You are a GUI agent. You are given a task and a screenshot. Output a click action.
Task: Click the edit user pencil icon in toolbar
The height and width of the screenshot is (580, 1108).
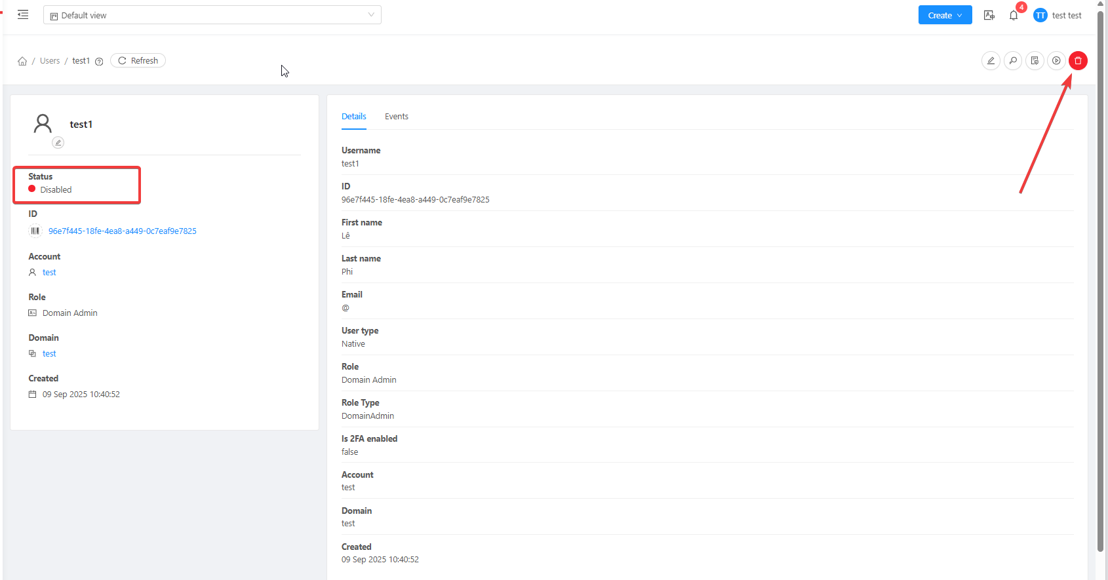(991, 61)
